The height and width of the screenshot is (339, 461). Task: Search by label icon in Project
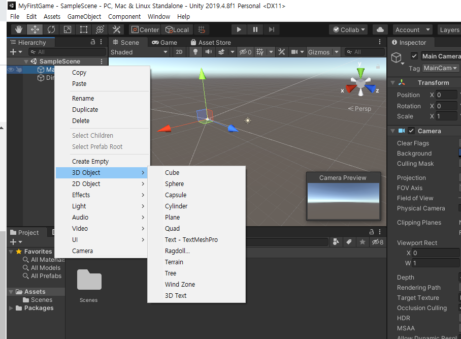[349, 242]
